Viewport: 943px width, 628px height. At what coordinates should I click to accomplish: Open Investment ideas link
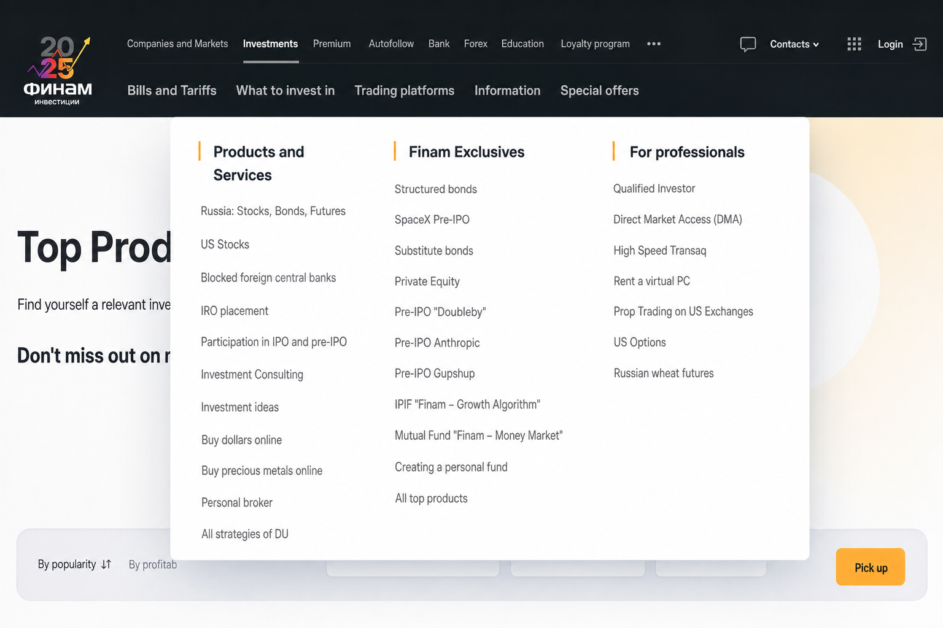coord(240,407)
